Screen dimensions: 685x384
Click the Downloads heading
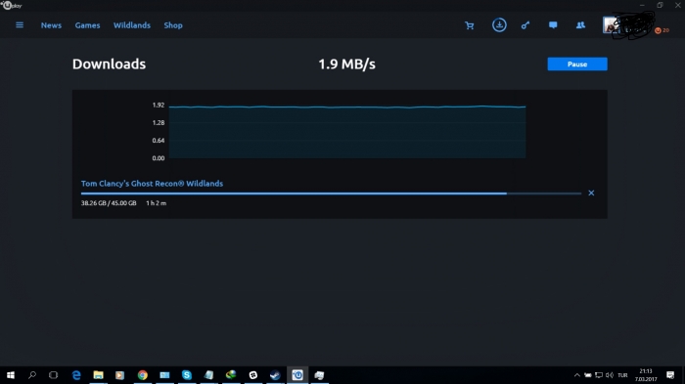pos(110,64)
